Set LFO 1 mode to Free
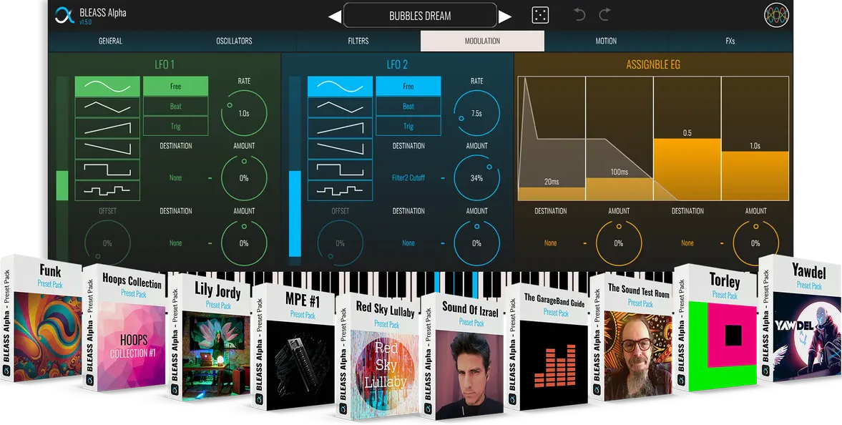 pos(175,86)
